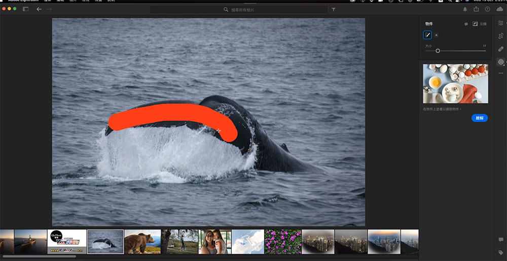The image size is (507, 261).
Task: Open the Masking tool panel
Action: click(501, 61)
